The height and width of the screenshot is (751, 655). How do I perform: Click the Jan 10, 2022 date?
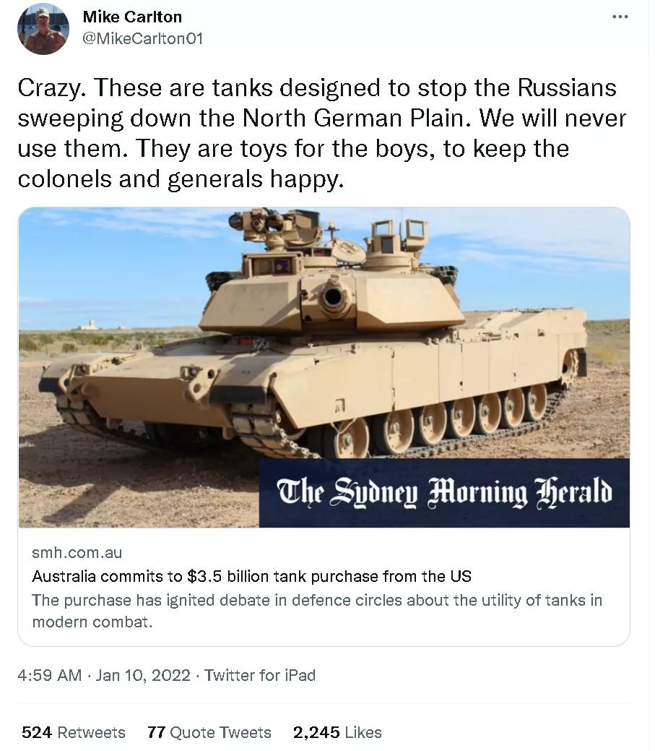143,675
